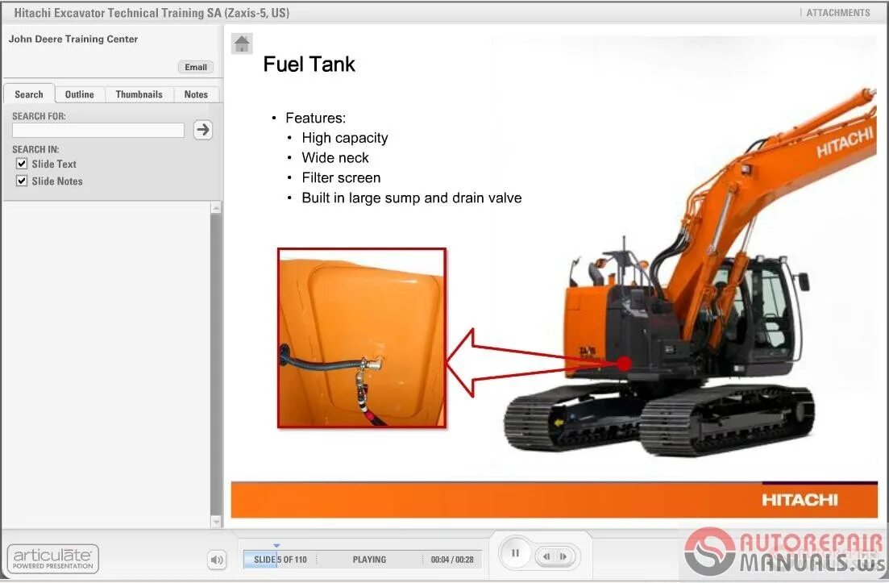Screen dimensions: 889x583
Task: Switch to the Search tab
Action: point(29,94)
